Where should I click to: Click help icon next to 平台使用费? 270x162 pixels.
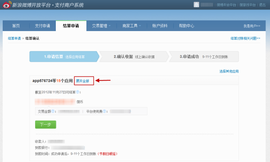104,111
